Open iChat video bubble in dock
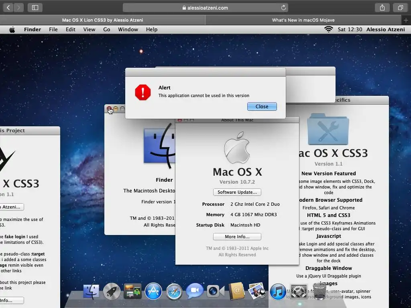411x308 pixels. [195, 291]
